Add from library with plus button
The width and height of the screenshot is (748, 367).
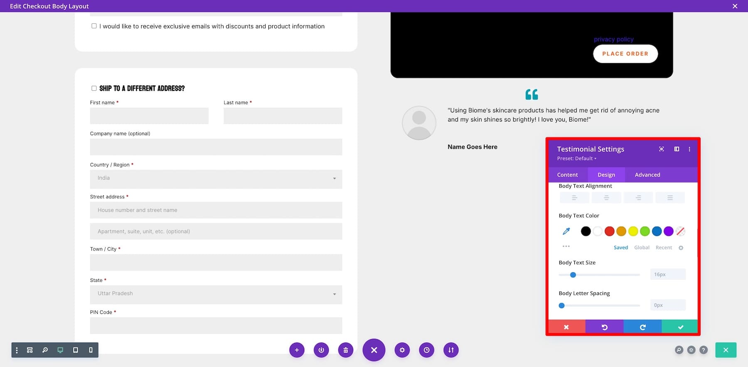(297, 350)
